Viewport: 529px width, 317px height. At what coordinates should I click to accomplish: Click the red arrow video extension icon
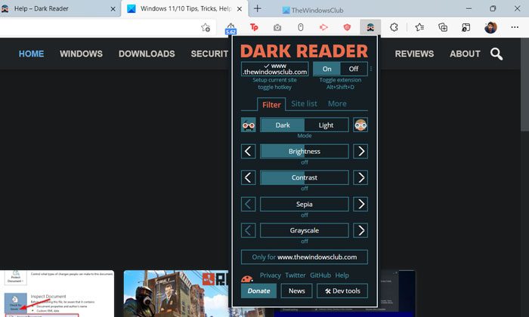[x=323, y=27]
